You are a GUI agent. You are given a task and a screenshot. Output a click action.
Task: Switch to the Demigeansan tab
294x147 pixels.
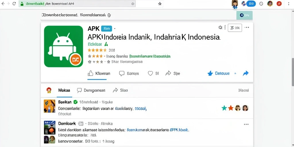click(91, 90)
